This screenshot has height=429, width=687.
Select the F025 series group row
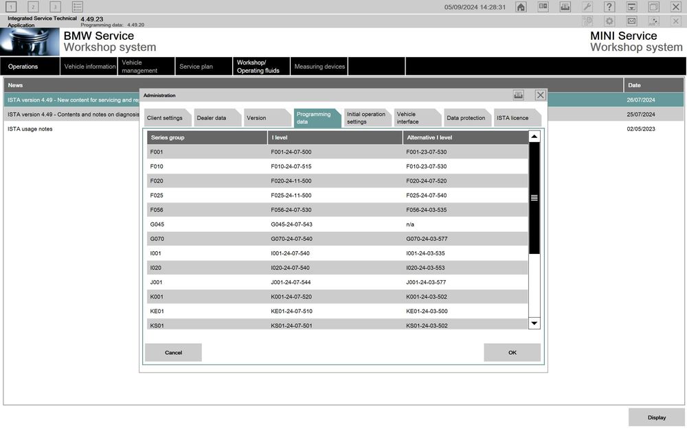[337, 195]
